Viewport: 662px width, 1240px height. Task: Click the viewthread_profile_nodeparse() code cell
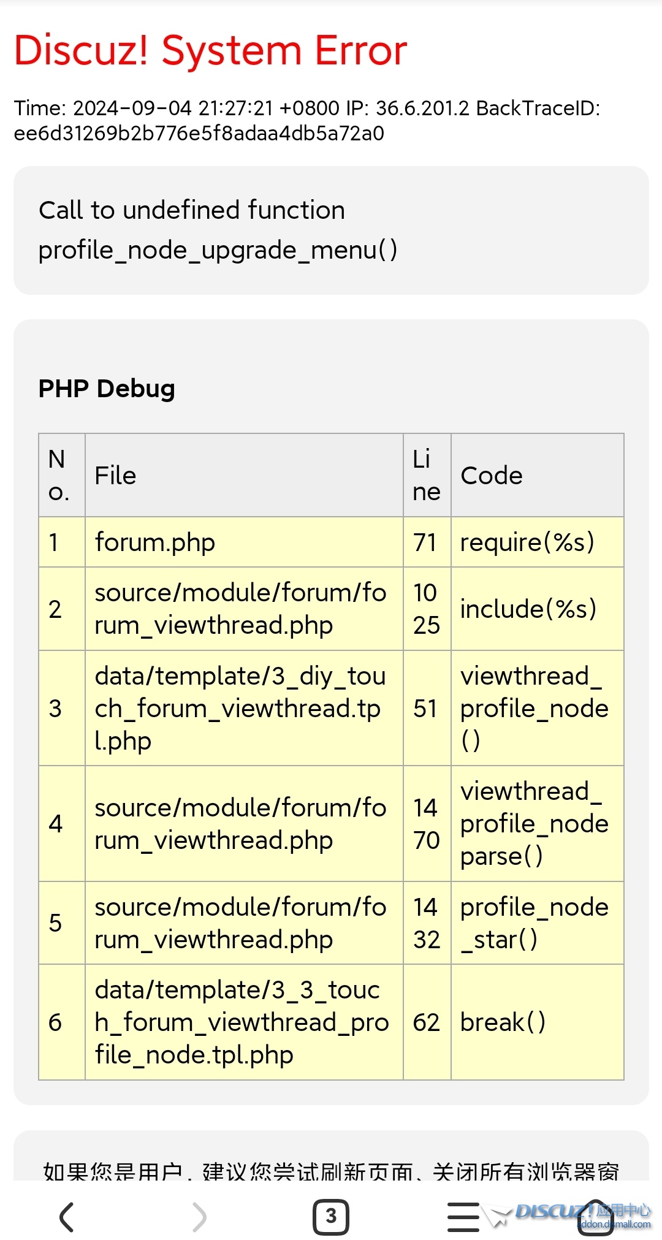[x=533, y=823]
